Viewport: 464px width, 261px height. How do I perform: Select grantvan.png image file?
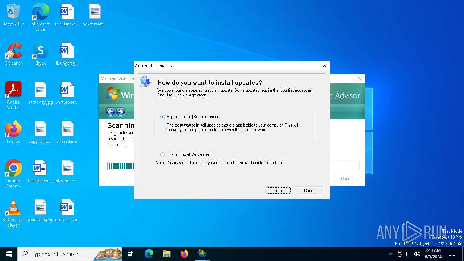pos(41,211)
